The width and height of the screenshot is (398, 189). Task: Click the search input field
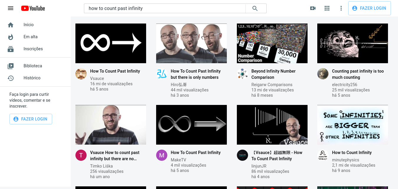165,8
